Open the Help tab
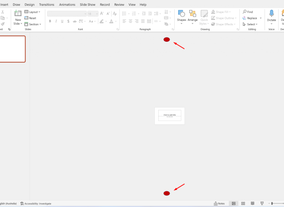 click(143, 4)
